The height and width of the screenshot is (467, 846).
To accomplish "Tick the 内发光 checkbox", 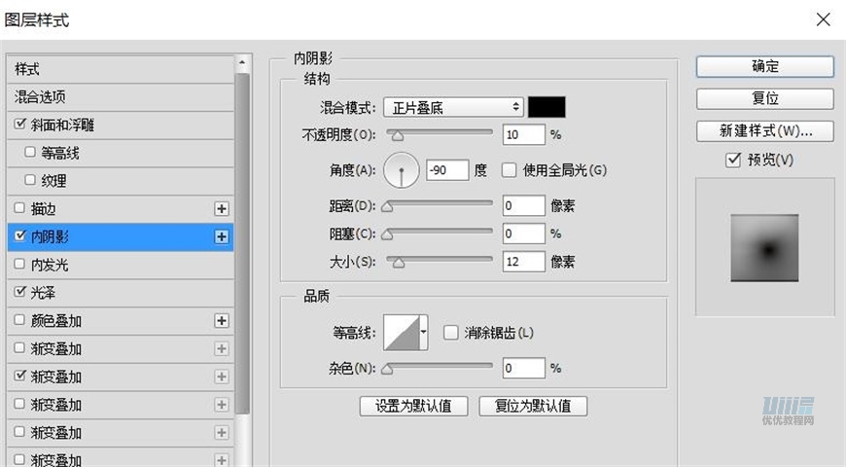I will [20, 264].
